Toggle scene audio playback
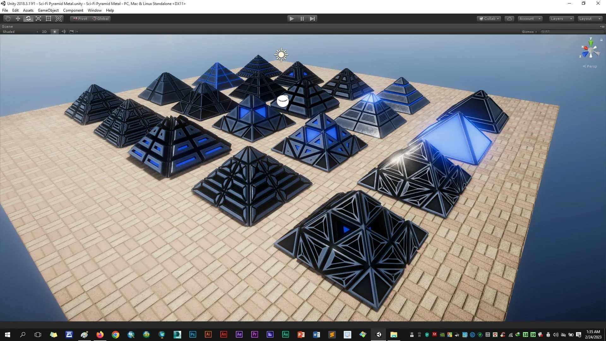Viewport: 606px width, 341px height. click(x=63, y=32)
